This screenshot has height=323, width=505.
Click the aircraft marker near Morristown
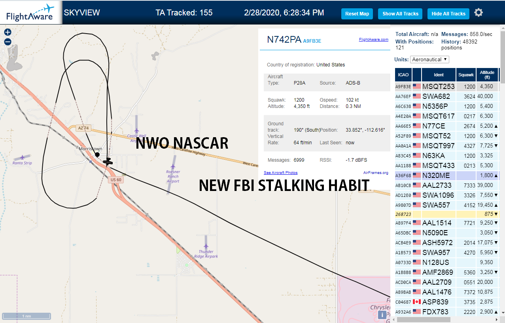[x=108, y=162]
